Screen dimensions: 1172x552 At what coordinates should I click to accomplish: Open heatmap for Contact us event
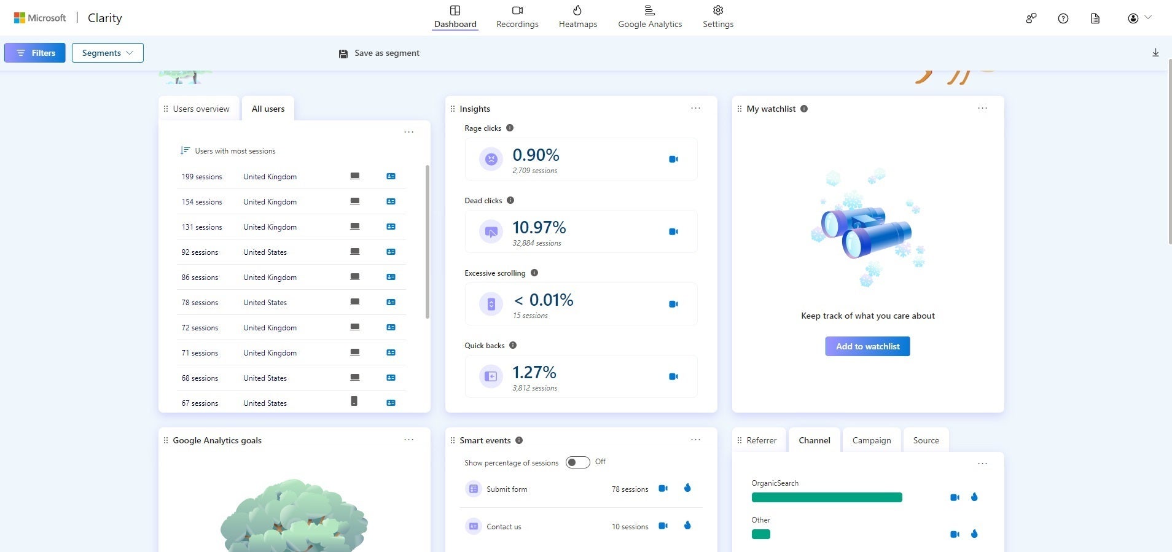tap(687, 526)
